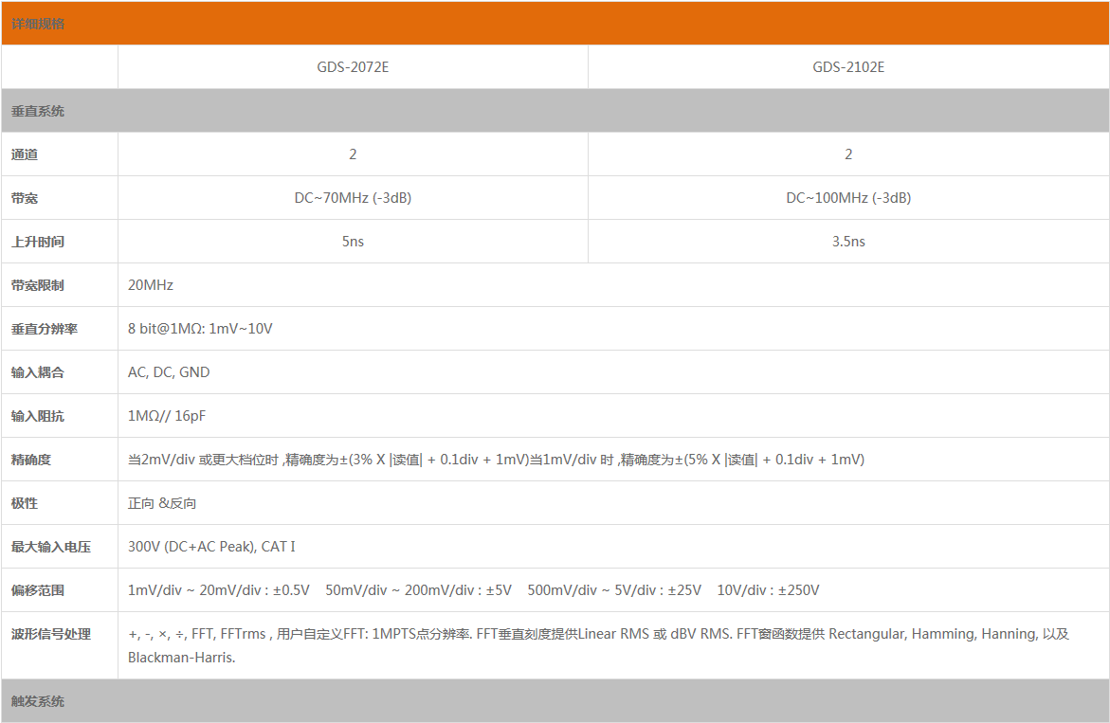Select the GDS-2072E column header
Viewport: 1110px width, 723px height.
click(x=353, y=67)
